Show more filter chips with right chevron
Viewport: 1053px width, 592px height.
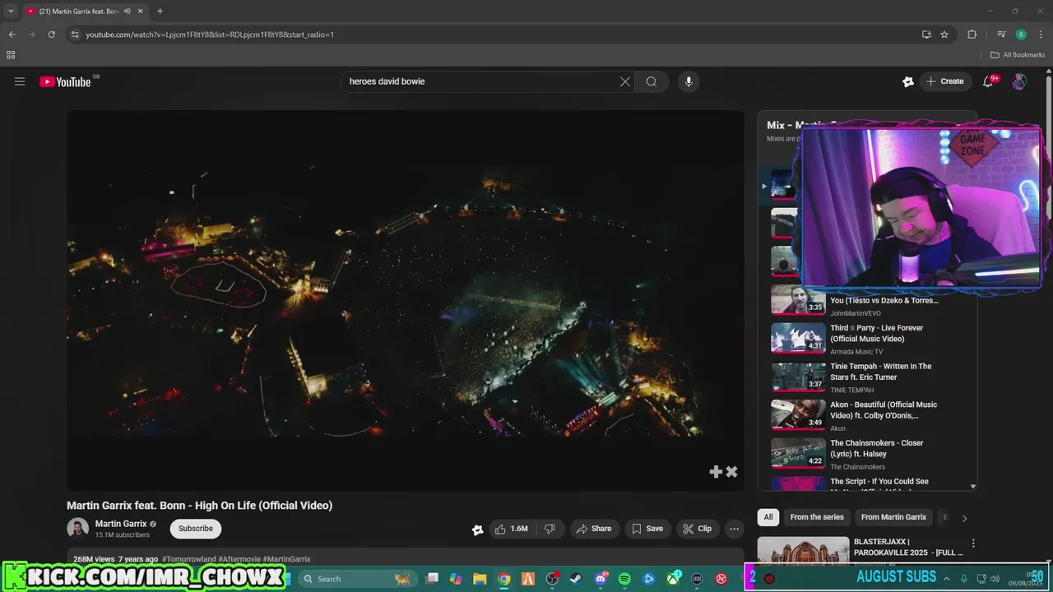[964, 518]
